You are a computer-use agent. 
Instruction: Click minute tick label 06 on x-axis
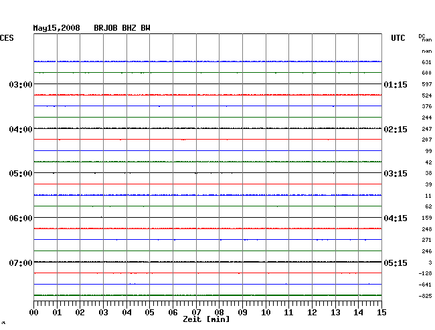click(173, 313)
